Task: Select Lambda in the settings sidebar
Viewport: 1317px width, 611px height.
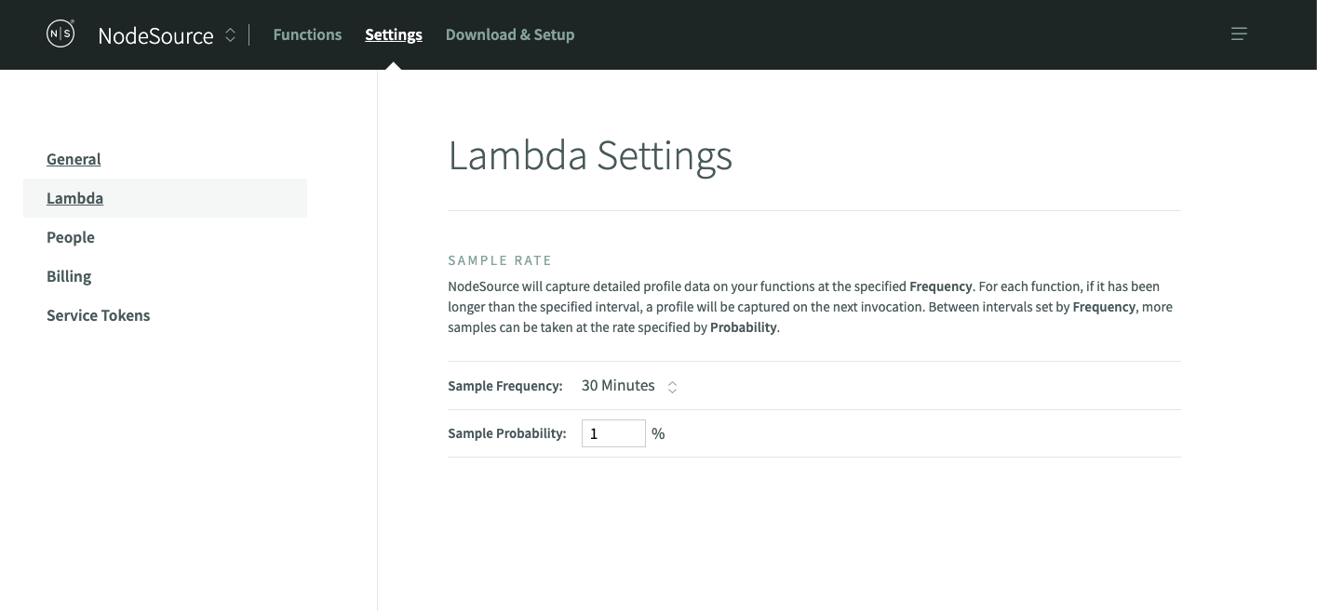Action: click(x=75, y=198)
